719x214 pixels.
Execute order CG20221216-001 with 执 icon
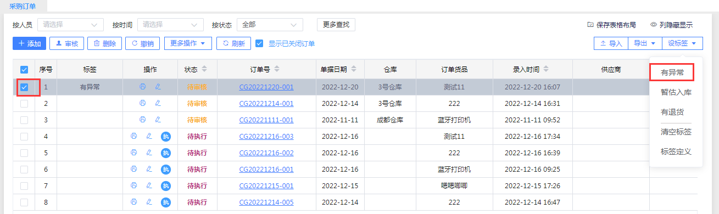click(166, 170)
